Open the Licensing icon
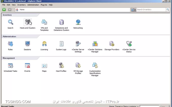 (44, 44)
